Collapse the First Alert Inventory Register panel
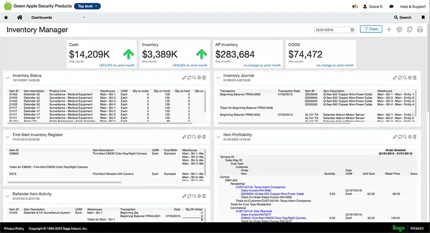Viewport: 430px width, 233px height. coord(8,137)
